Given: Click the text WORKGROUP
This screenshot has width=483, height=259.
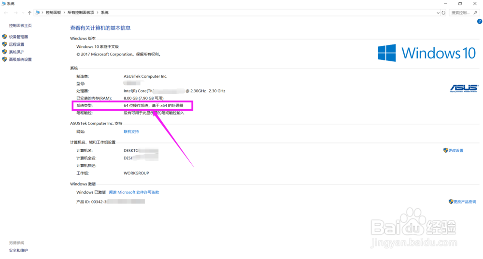Looking at the screenshot, I should (136, 173).
